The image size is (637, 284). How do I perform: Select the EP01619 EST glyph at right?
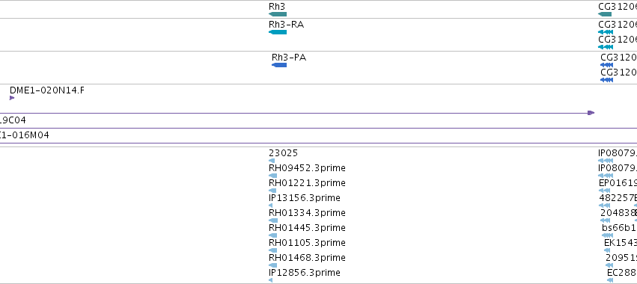605,191
